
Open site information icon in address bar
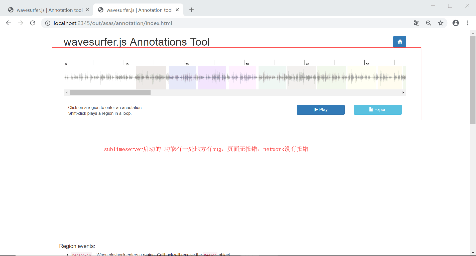48,23
